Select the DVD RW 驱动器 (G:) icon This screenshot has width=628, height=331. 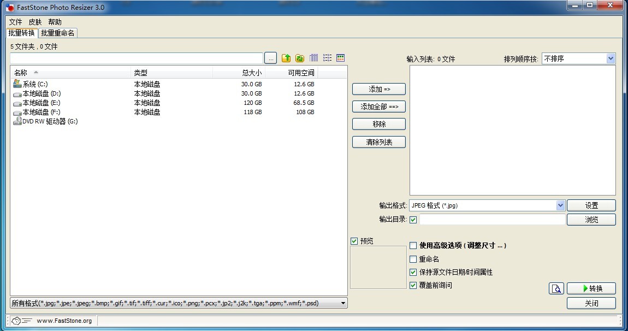coord(17,121)
